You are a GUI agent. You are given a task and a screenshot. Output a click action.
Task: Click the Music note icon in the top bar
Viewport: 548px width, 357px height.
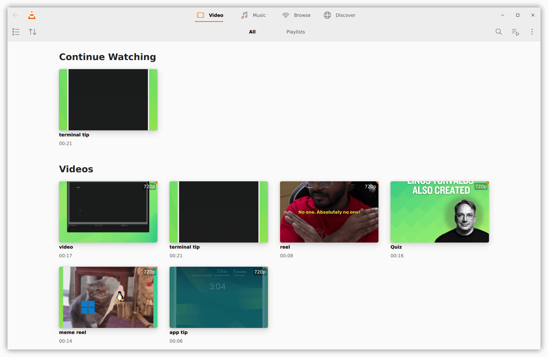tap(244, 15)
